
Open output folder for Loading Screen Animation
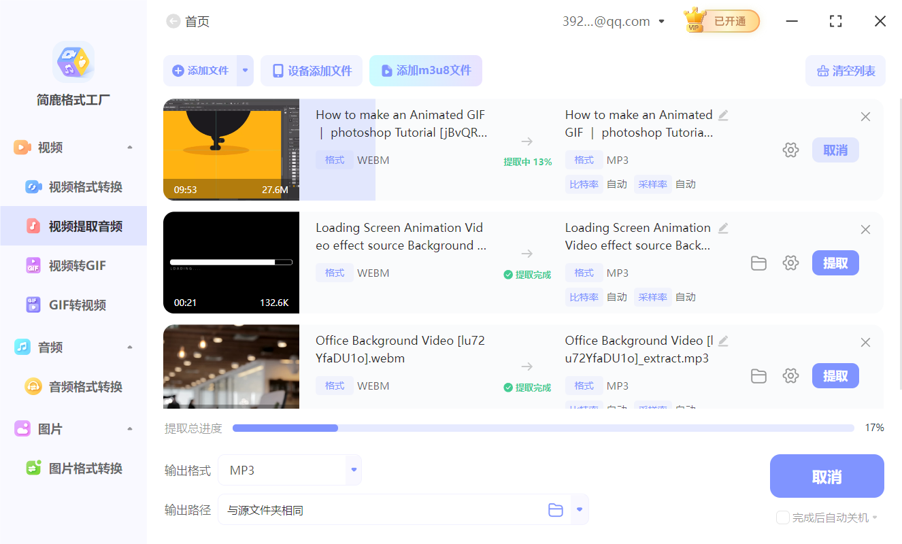coord(758,262)
